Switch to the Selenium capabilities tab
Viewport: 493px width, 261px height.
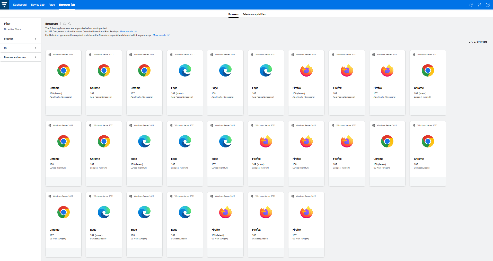[254, 14]
